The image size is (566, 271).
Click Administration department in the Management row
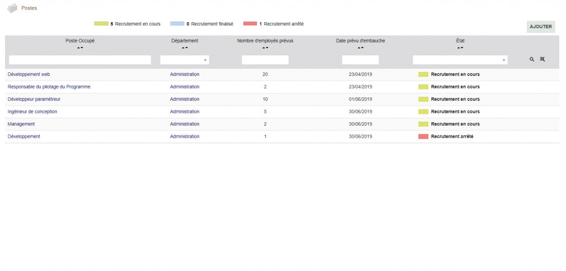(185, 124)
